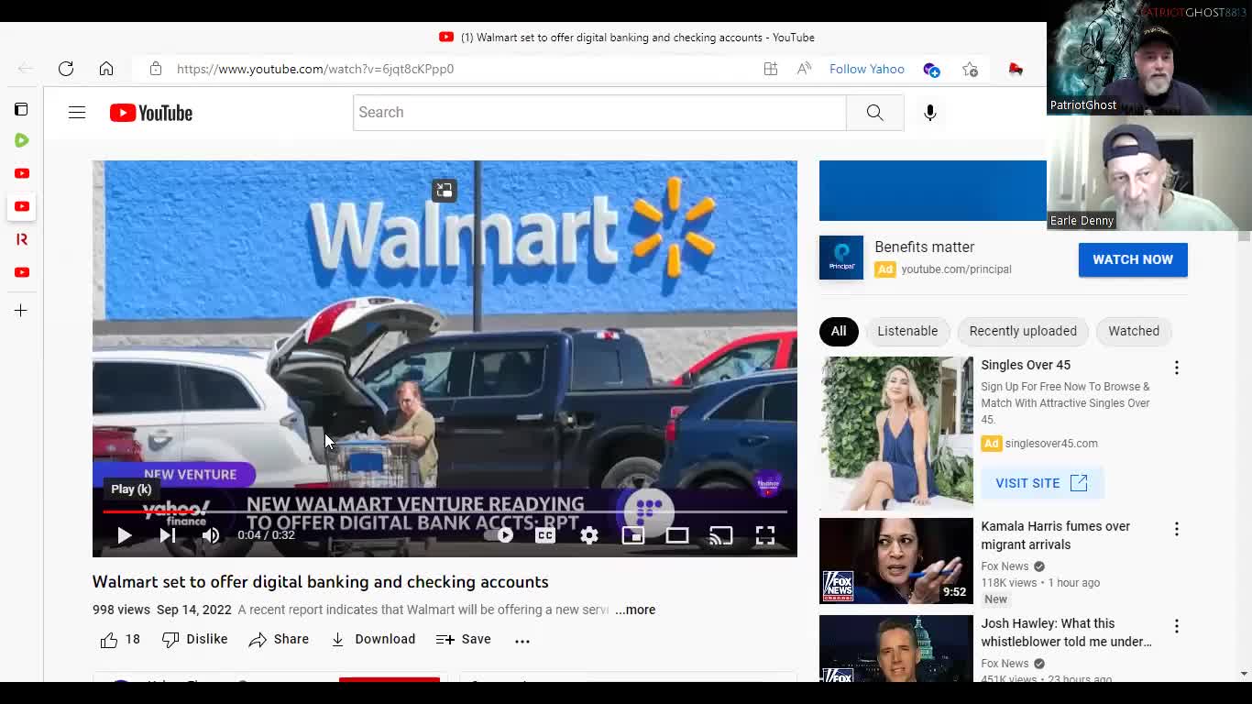This screenshot has width=1252, height=704.
Task: Open more actions ellipsis below video
Action: 522,641
